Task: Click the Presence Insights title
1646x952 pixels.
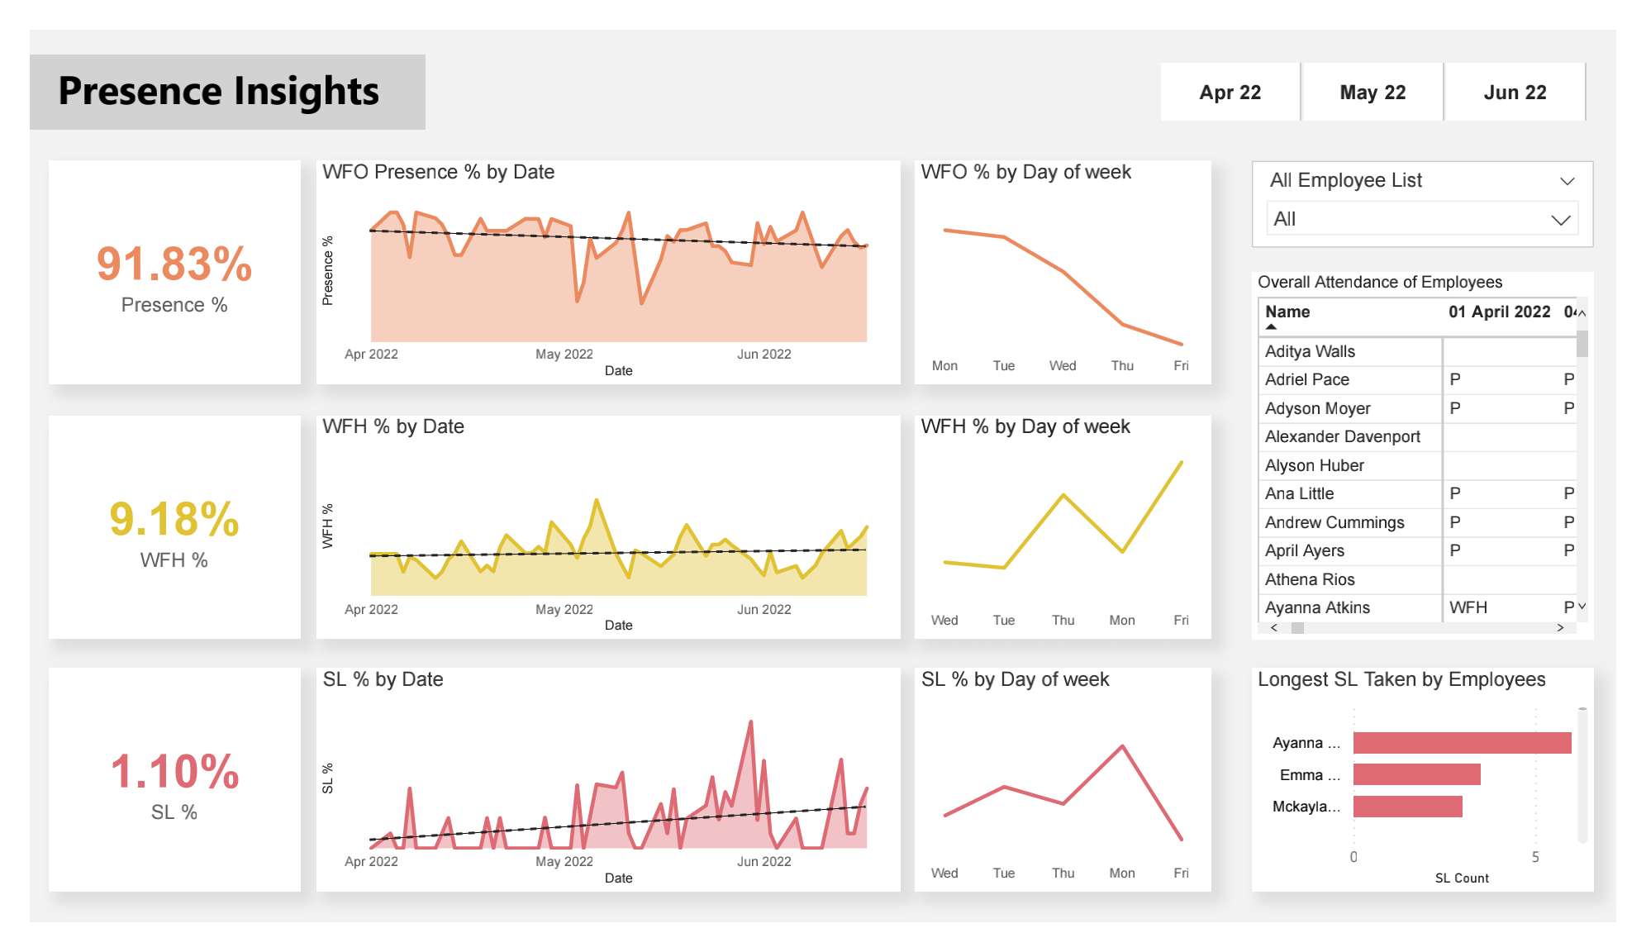Action: [x=218, y=92]
